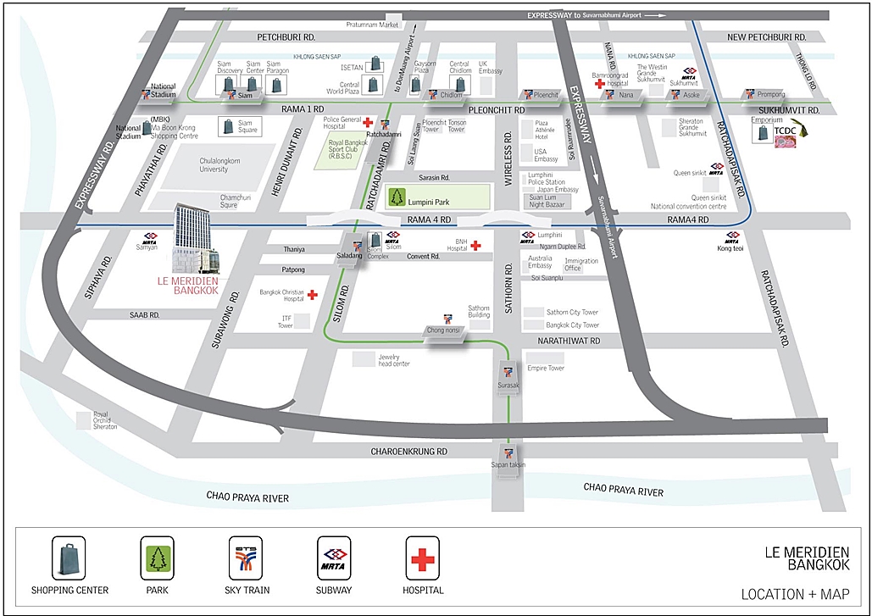Viewport: 872px width, 616px height.
Task: Click the 'WIRELESS RD.' label
Action: pos(508,158)
